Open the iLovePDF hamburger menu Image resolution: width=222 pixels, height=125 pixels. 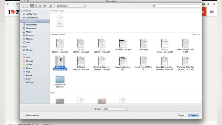tap(212, 11)
